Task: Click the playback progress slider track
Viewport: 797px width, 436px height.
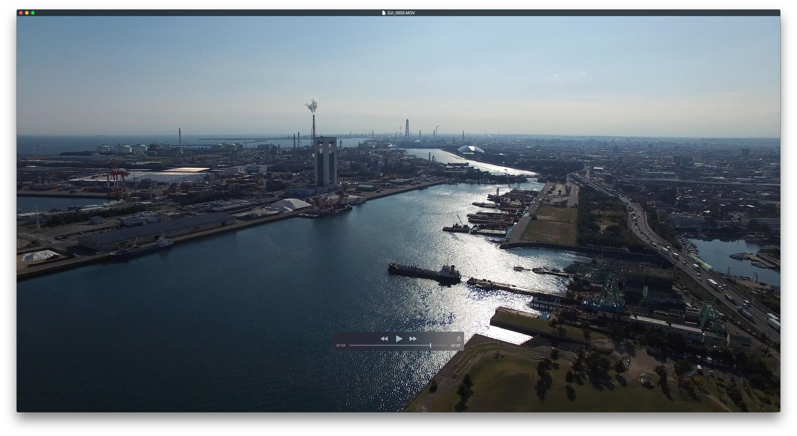Action: coord(398,345)
